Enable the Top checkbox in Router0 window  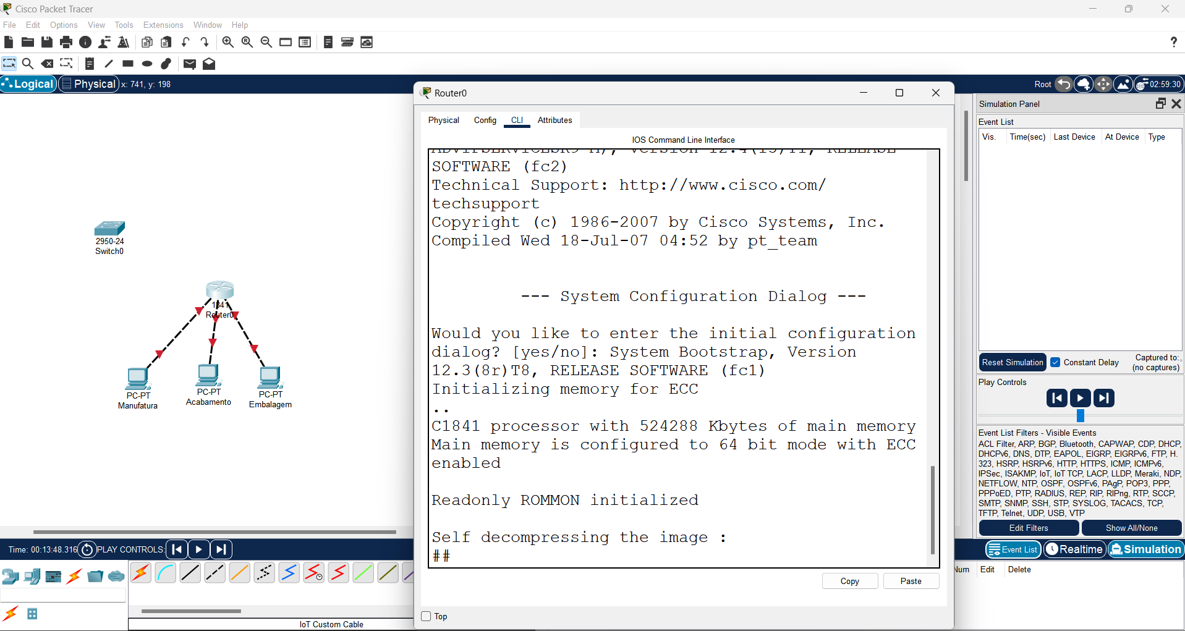pyautogui.click(x=426, y=616)
